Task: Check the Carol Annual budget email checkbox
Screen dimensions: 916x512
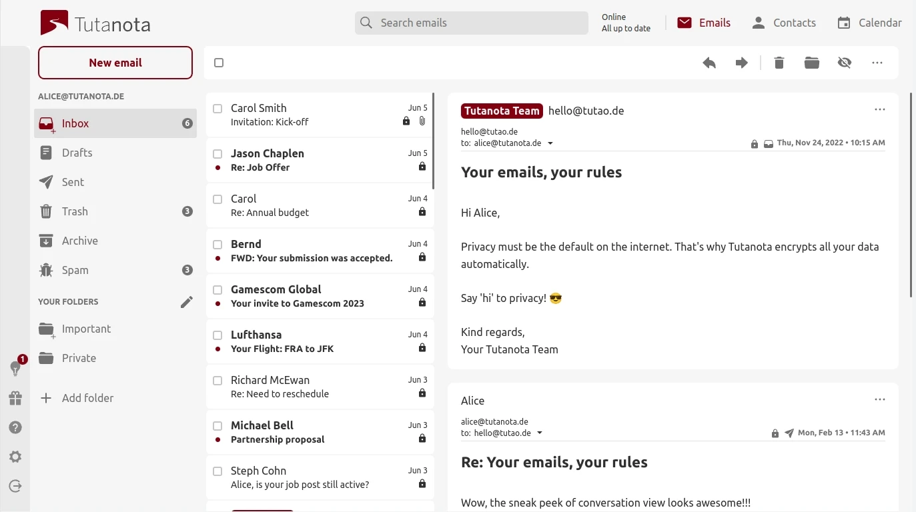Action: tap(217, 199)
